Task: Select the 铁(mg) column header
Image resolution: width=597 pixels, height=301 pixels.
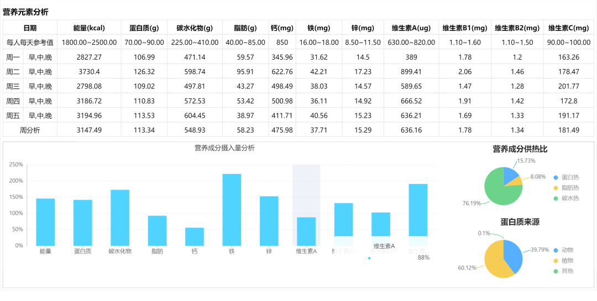Action: pos(319,28)
